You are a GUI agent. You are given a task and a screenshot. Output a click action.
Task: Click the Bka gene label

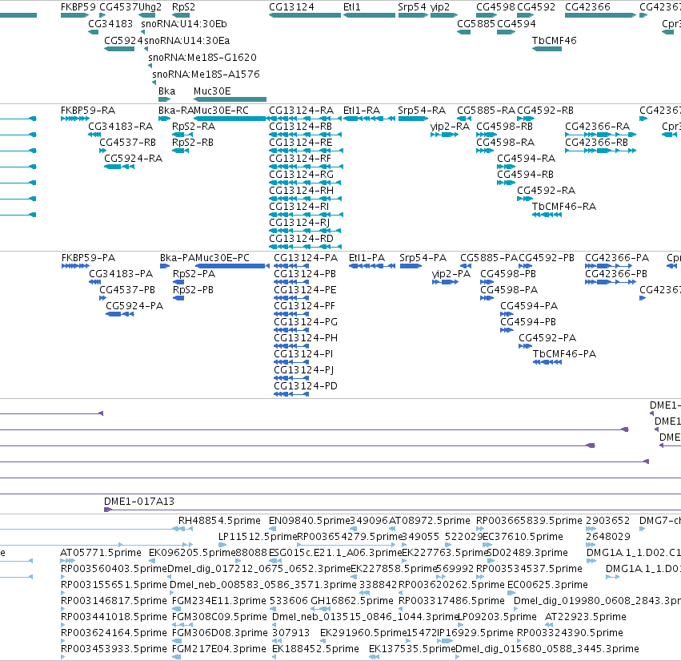point(166,91)
